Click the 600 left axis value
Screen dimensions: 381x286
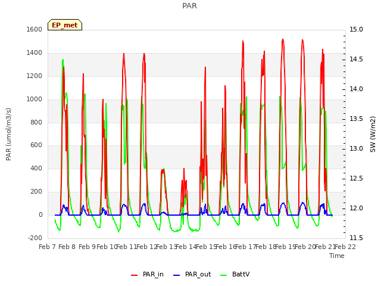tap(36, 145)
